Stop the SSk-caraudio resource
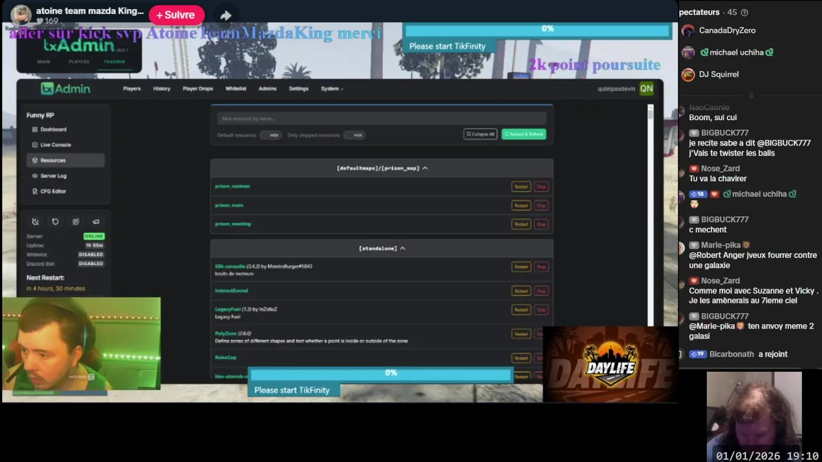822x462 pixels. pyautogui.click(x=541, y=267)
